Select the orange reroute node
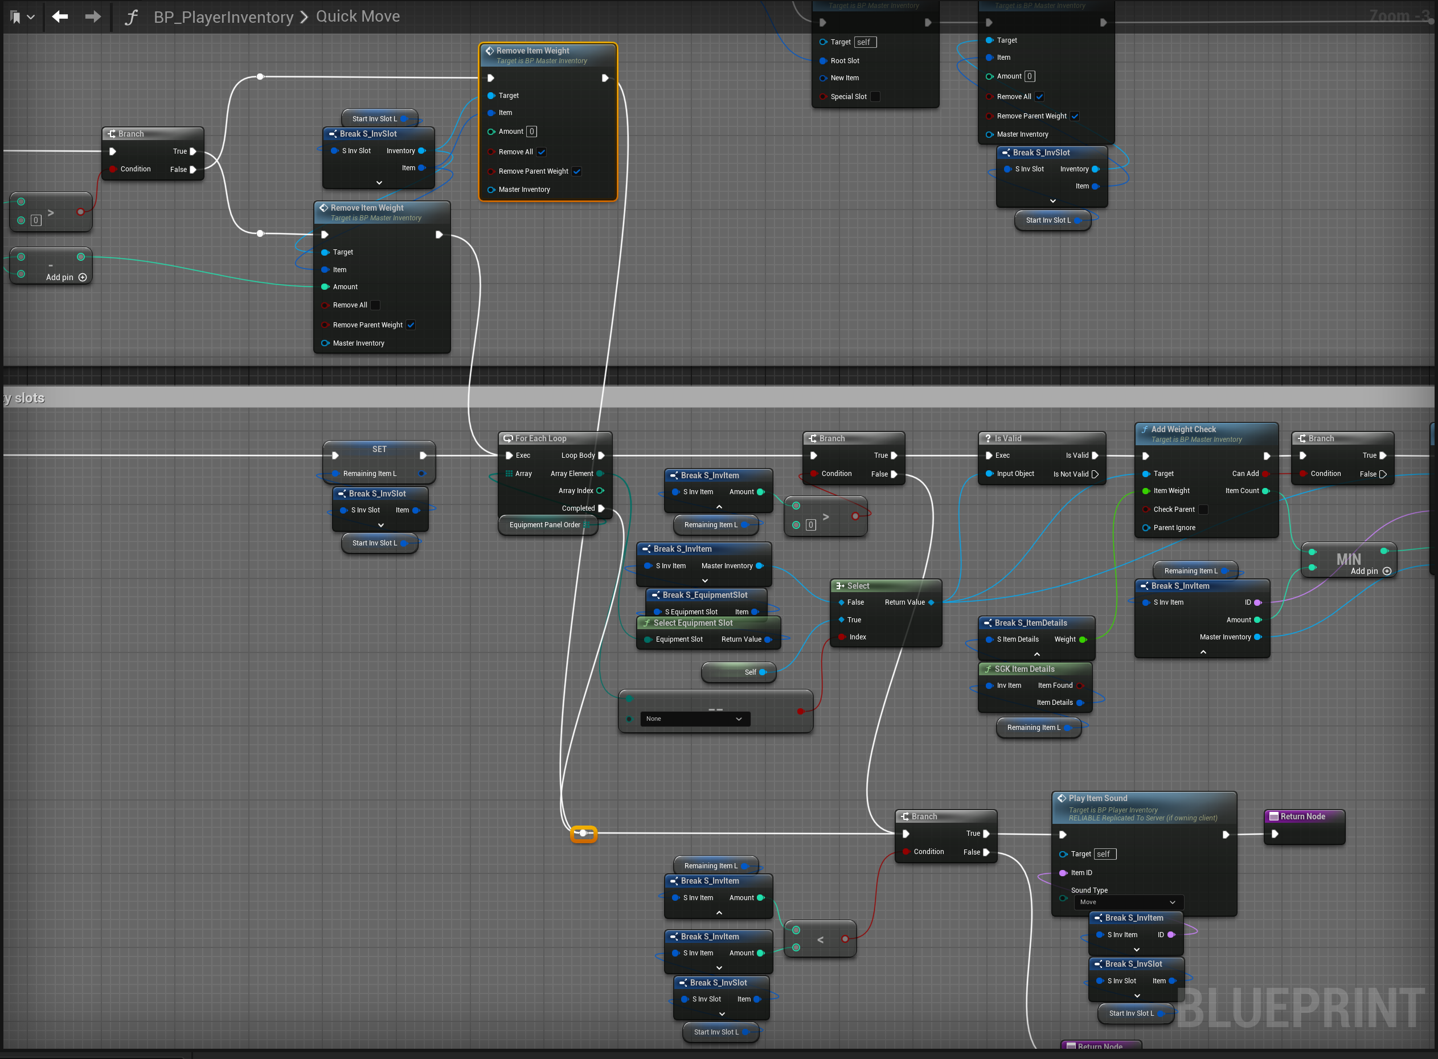The image size is (1438, 1059). pyautogui.click(x=583, y=834)
